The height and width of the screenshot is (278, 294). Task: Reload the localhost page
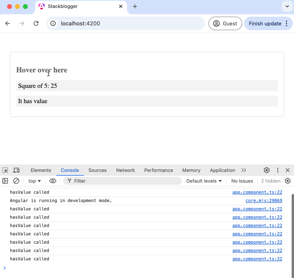[x=36, y=23]
